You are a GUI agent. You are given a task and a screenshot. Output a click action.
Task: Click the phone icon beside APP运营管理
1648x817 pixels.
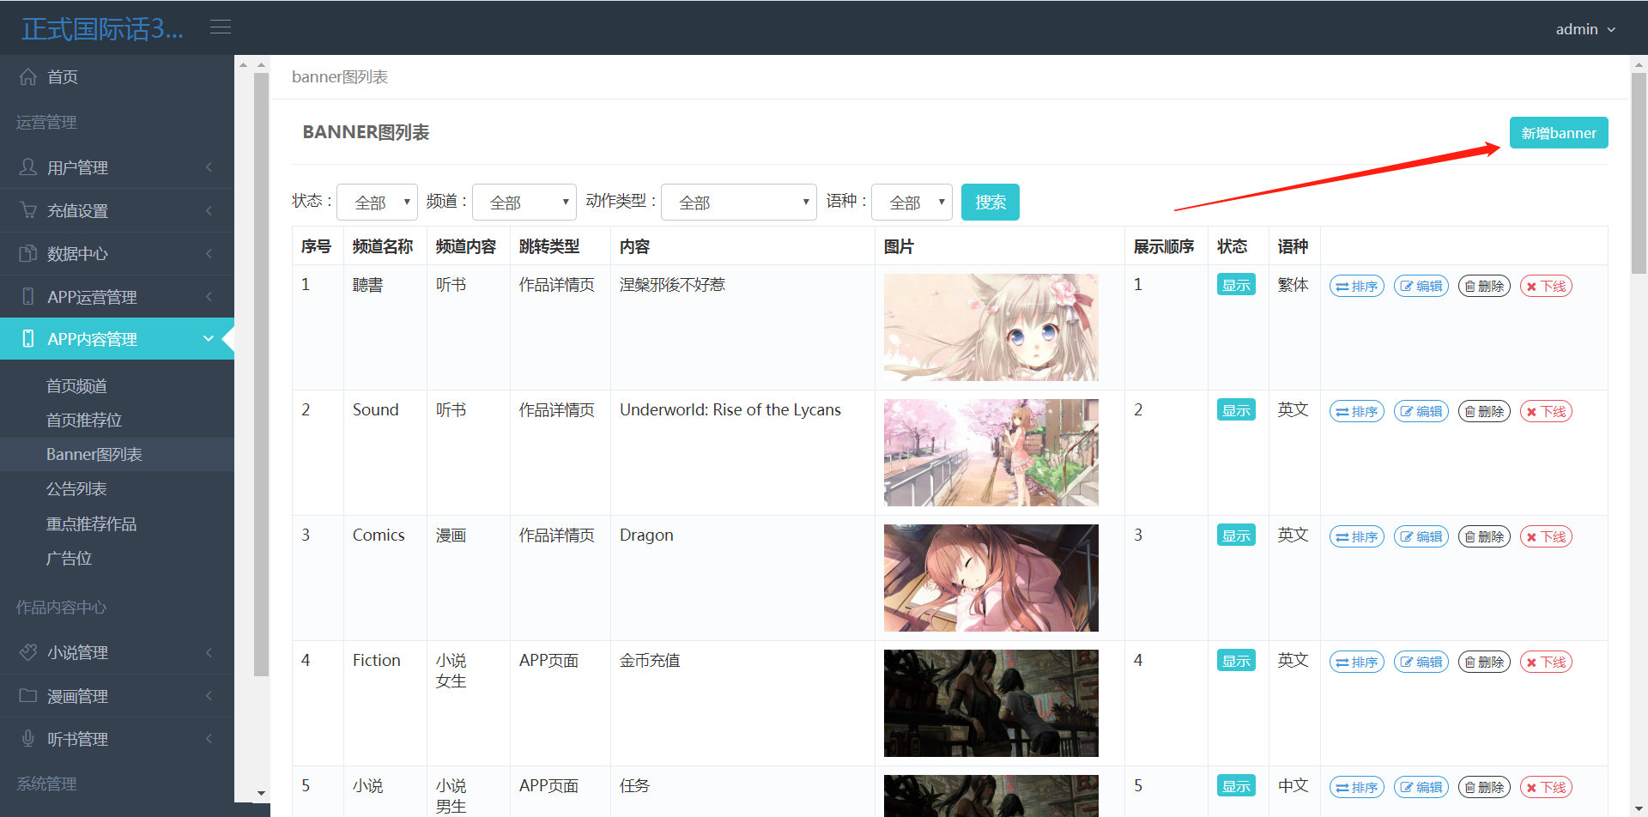pyautogui.click(x=28, y=297)
